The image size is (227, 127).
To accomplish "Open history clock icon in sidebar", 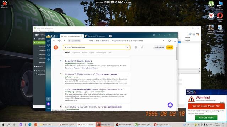I will (49, 59).
